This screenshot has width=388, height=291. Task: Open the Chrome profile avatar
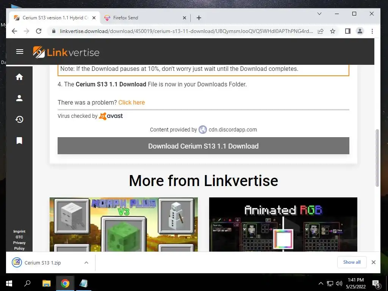[360, 31]
